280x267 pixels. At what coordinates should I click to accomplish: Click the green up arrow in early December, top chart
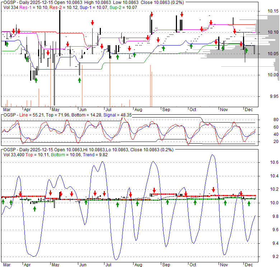tap(246, 50)
